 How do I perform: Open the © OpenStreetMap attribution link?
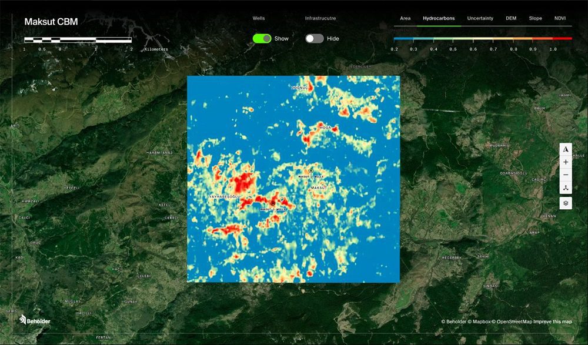tap(512, 321)
